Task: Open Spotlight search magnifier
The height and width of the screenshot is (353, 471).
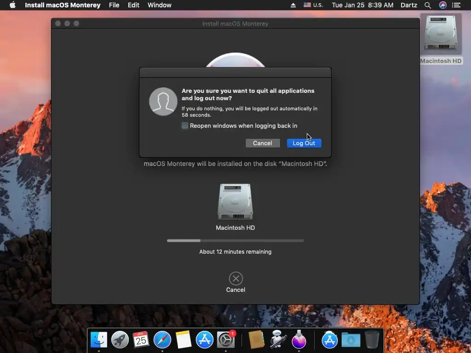Action: pyautogui.click(x=428, y=5)
